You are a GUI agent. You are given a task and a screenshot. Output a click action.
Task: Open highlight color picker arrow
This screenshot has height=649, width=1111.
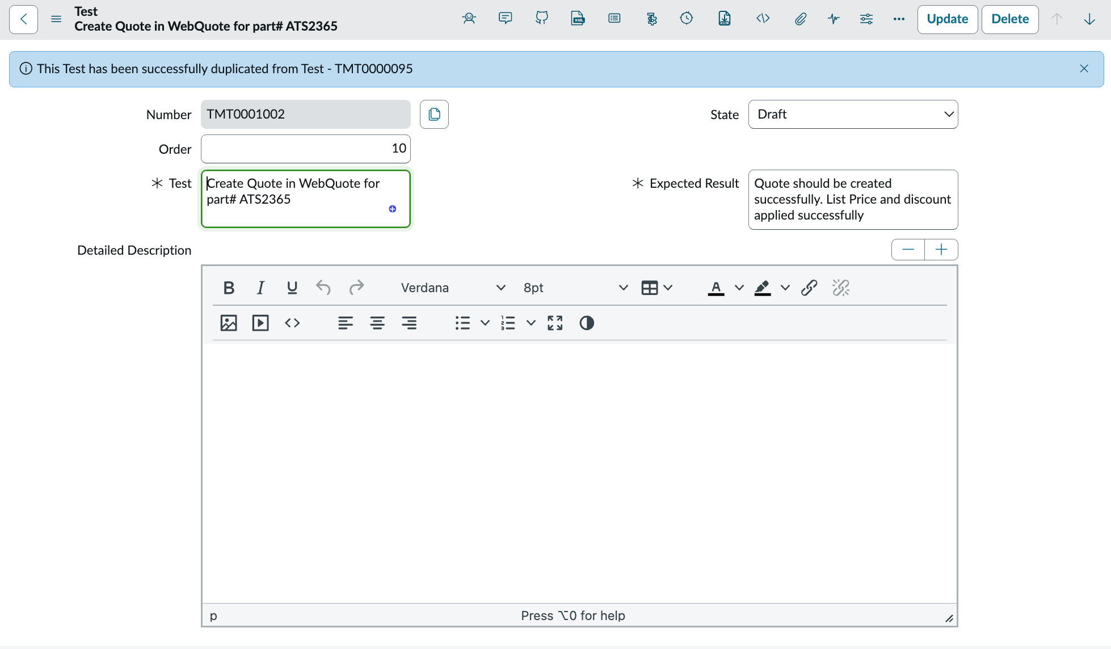(x=785, y=288)
